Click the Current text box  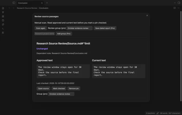coord(119,71)
